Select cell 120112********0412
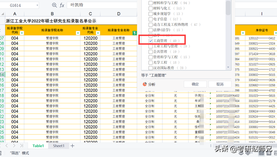This screenshot has width=277, height=157. pos(262,38)
